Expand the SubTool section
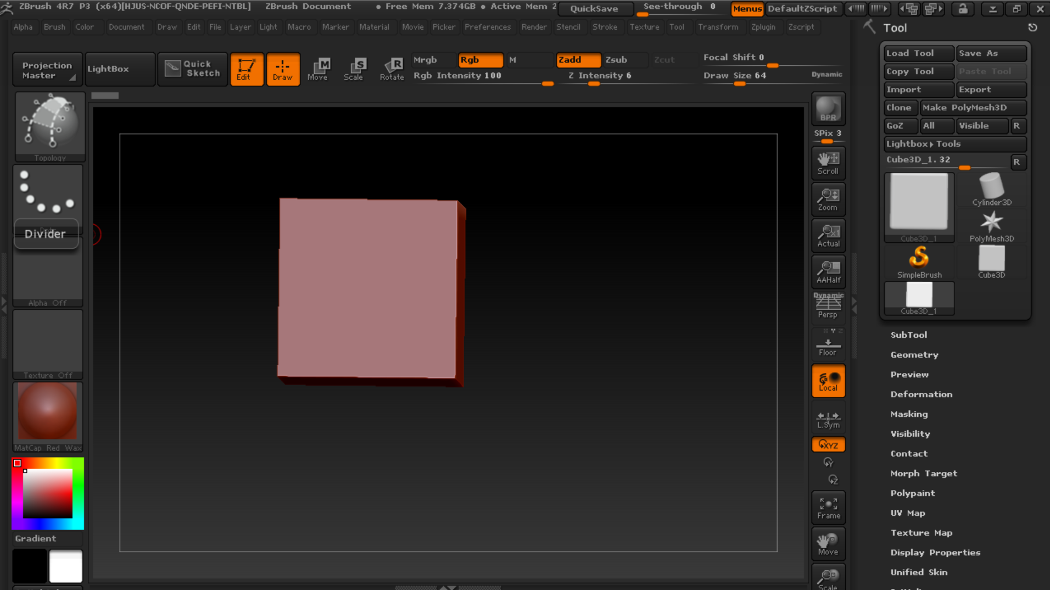The height and width of the screenshot is (590, 1050). [x=909, y=335]
